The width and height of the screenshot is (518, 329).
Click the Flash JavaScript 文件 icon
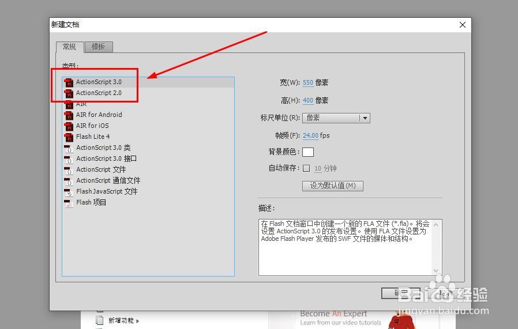pyautogui.click(x=69, y=192)
